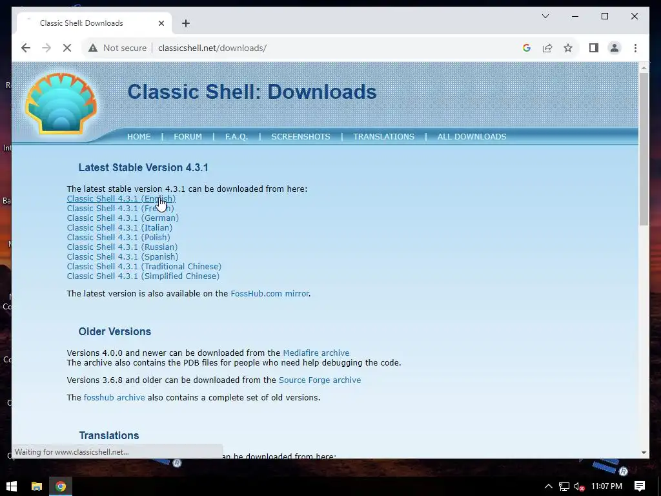
Task: Open the clock showing 11:07 PM
Action: (x=607, y=486)
